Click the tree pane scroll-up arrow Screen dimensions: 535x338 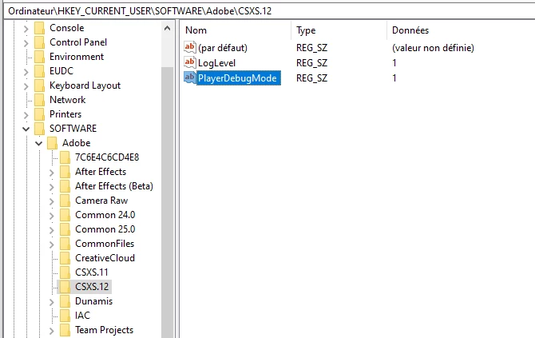pyautogui.click(x=167, y=28)
